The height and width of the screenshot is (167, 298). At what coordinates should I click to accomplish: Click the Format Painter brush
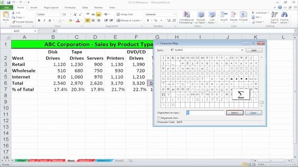pyautogui.click(x=14, y=22)
